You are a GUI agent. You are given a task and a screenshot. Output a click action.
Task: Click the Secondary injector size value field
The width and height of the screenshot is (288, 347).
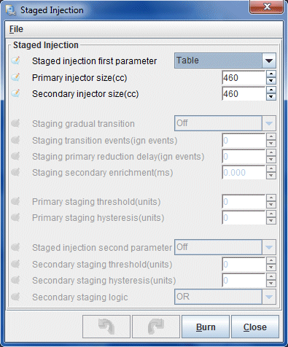[244, 94]
